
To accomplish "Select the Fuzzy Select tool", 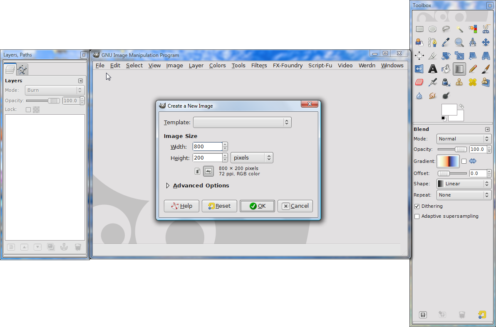I will coord(459,29).
